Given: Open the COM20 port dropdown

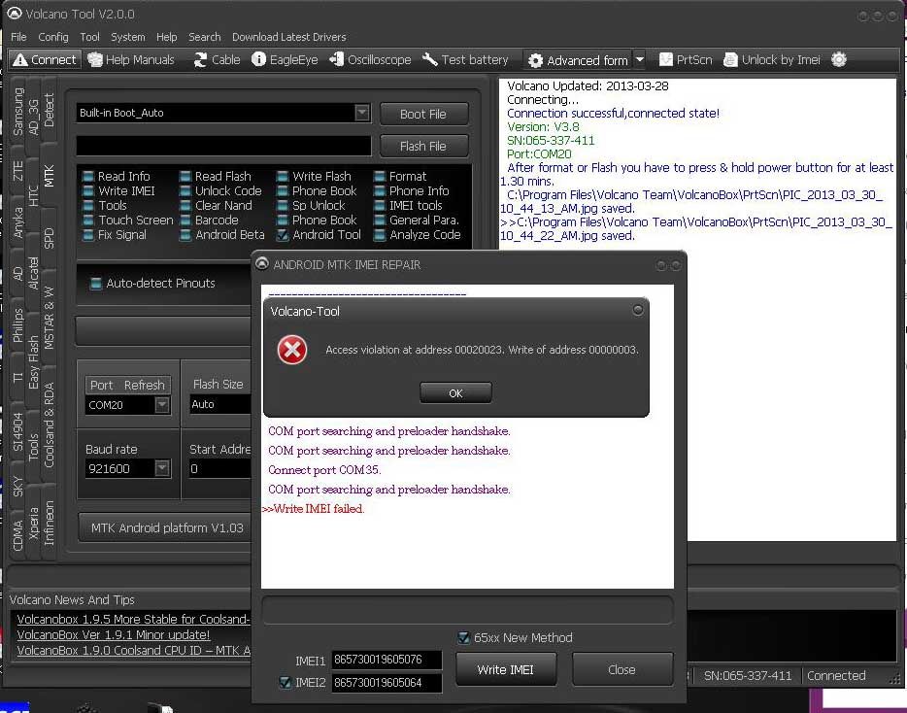Looking at the screenshot, I should [162, 404].
